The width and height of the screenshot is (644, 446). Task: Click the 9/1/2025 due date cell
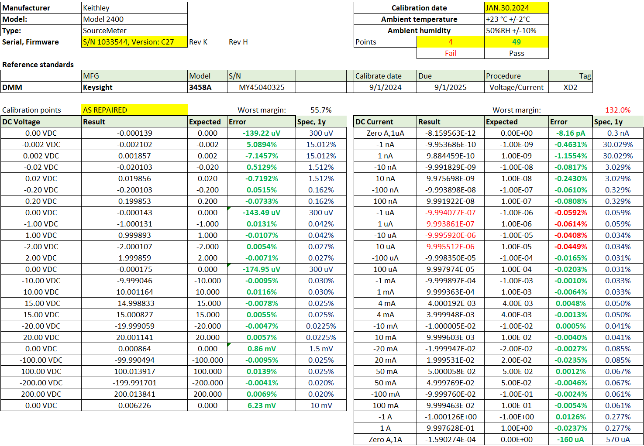pos(450,87)
